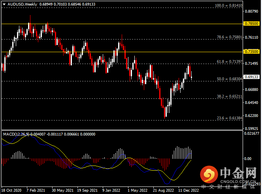
Task: Click the 100.0 = 0.81410 Fibonacci label
Action: [x=228, y=6]
